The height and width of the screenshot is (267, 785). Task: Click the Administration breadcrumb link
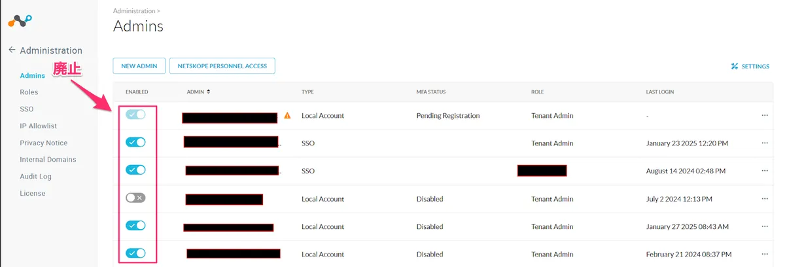tap(134, 11)
